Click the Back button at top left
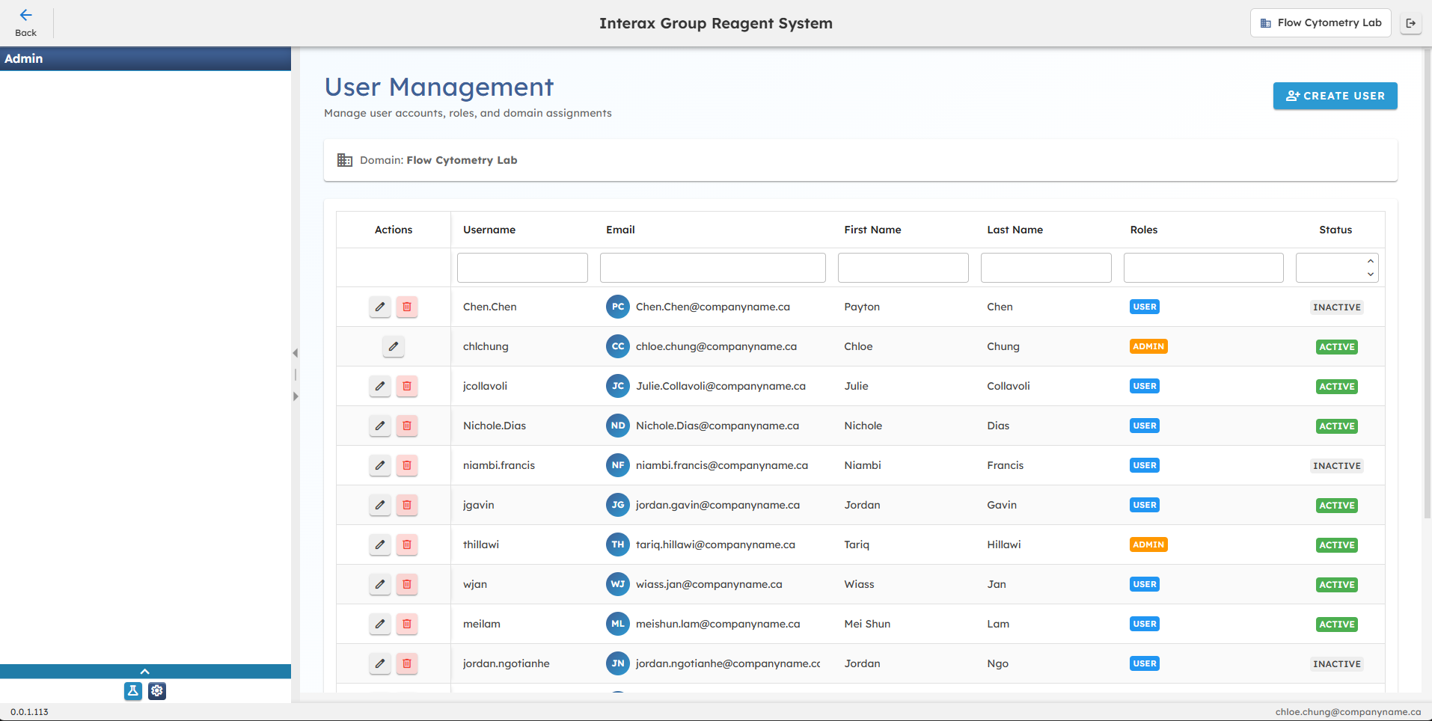The height and width of the screenshot is (721, 1432). pyautogui.click(x=25, y=22)
